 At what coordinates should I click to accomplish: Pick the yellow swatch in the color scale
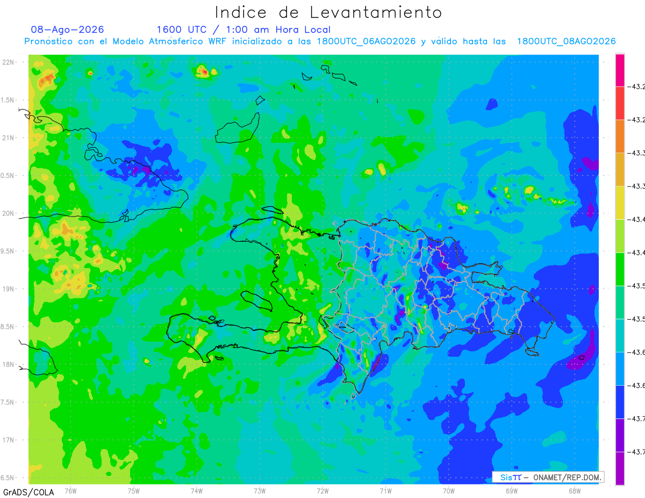click(x=620, y=203)
